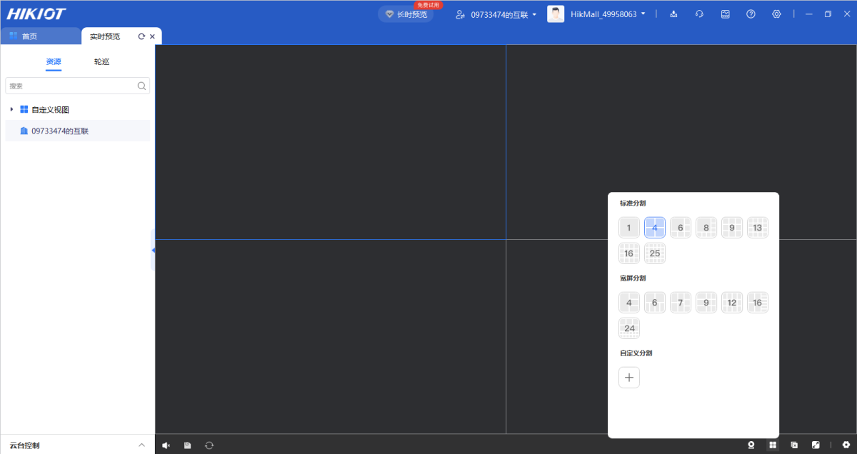857x454 pixels.
Task: Add a custom split with plus button
Action: [628, 378]
